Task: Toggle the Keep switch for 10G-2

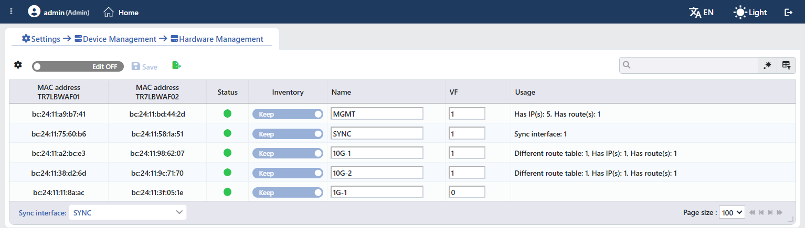Action: coord(288,173)
